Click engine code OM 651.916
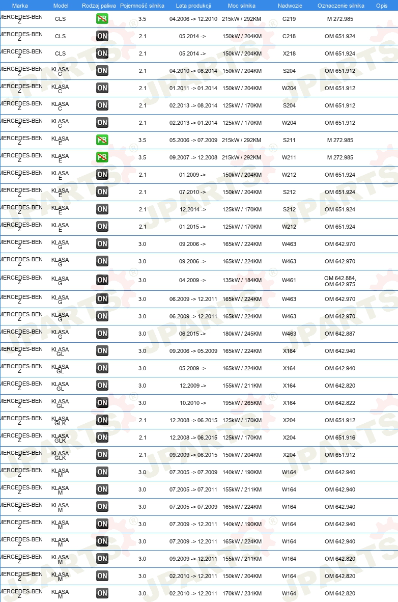Screen dimensions: 398x602 pyautogui.click(x=340, y=437)
